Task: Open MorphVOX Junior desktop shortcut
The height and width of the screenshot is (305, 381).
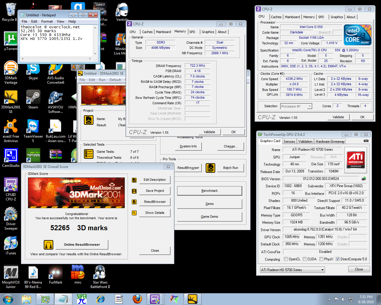Action: (x=11, y=277)
